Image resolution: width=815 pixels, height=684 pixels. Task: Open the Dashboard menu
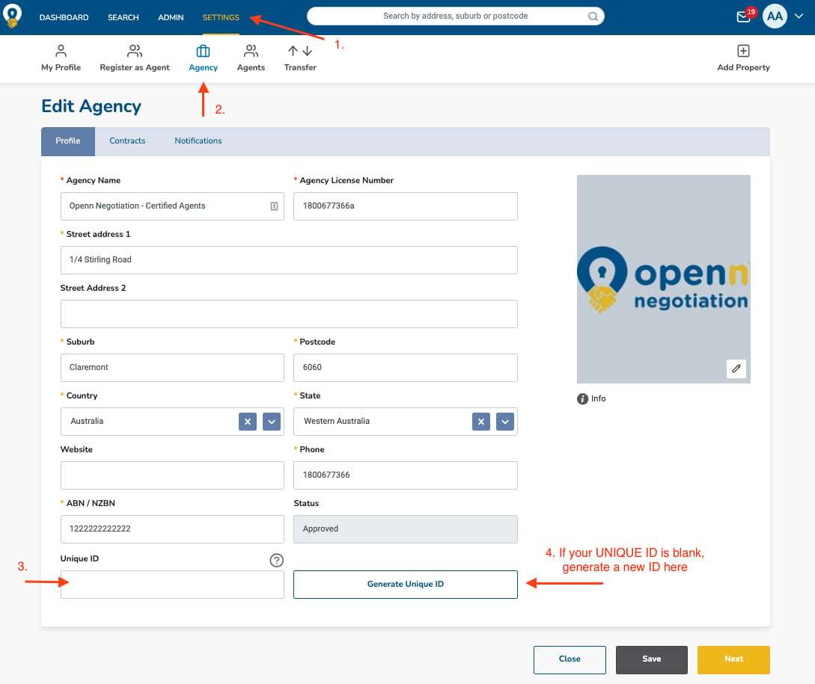click(64, 17)
